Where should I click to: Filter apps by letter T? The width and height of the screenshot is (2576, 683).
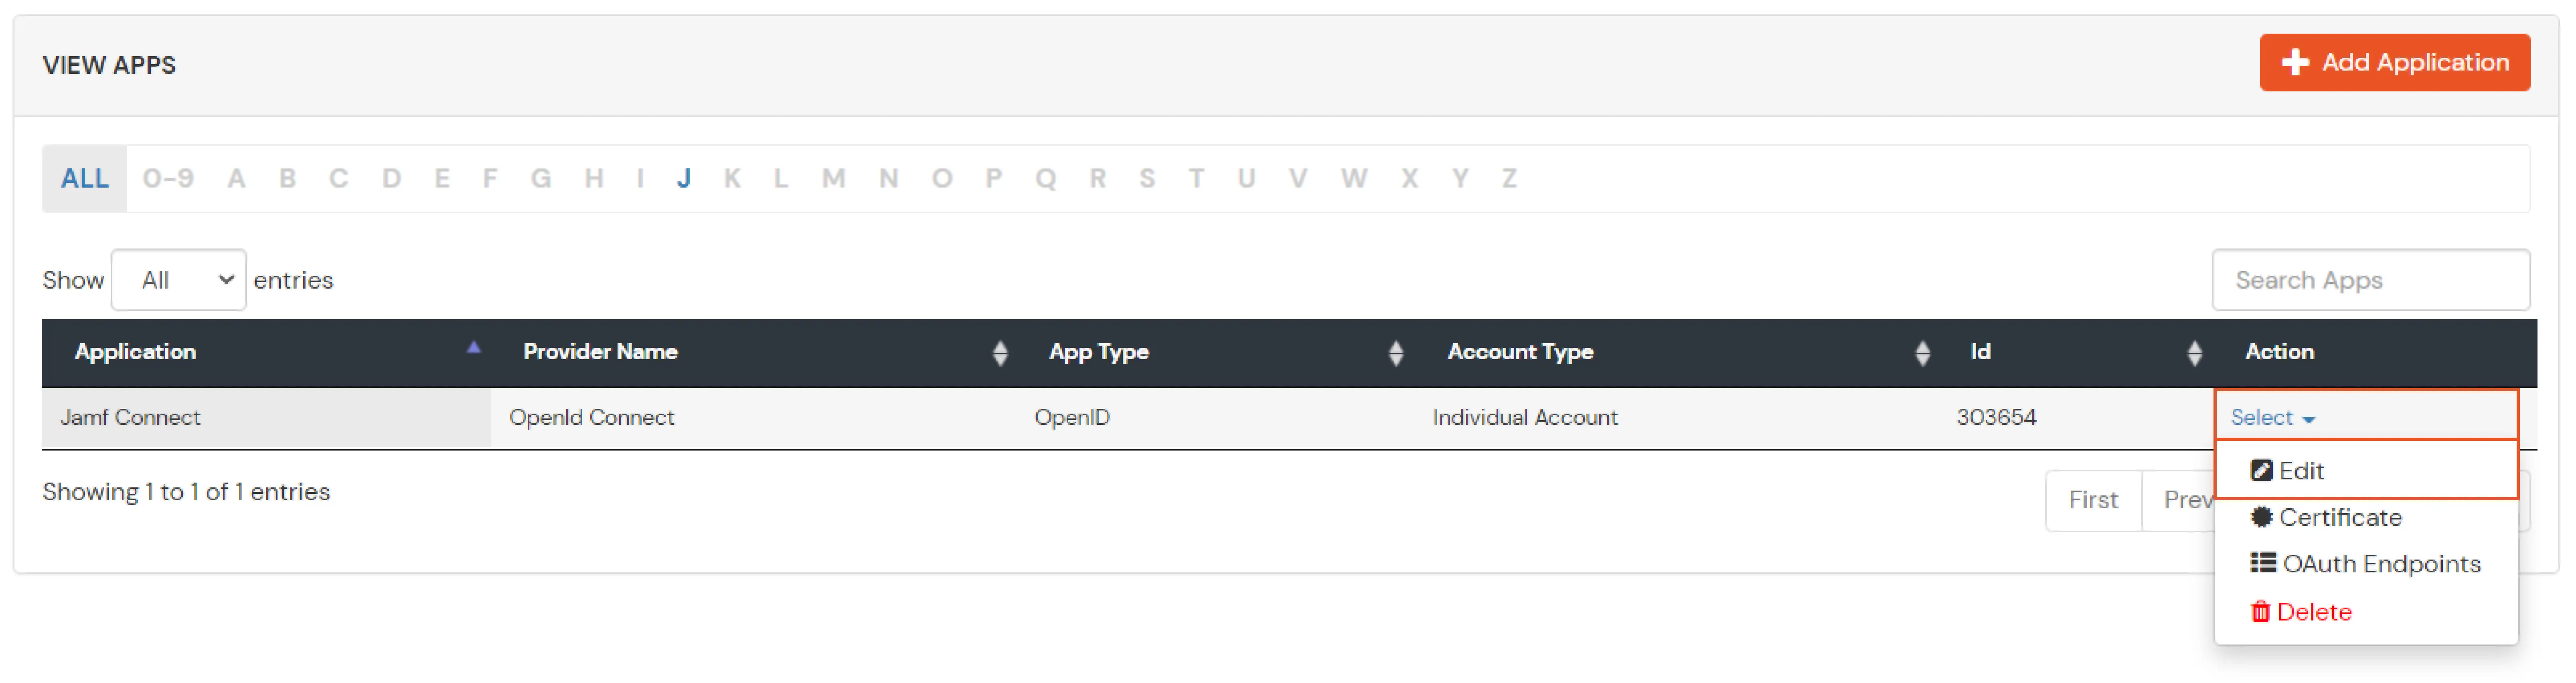pyautogui.click(x=1196, y=179)
